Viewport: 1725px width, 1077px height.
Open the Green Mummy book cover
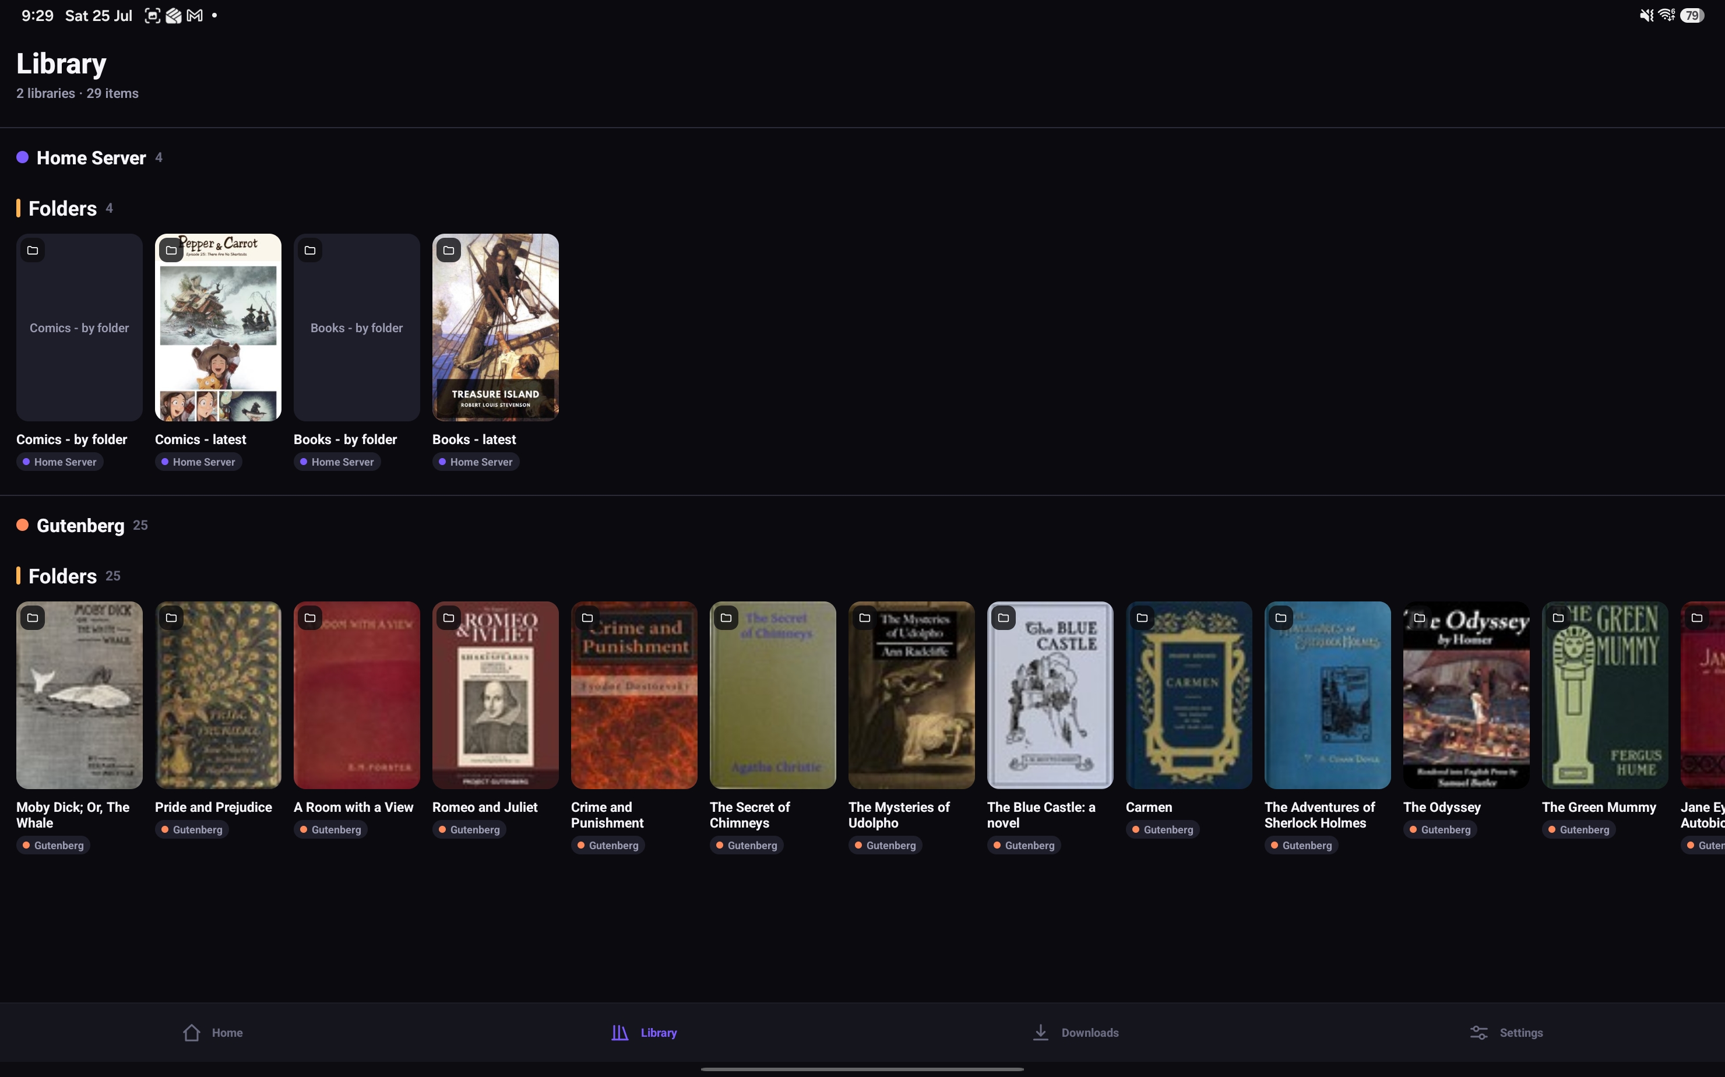1604,695
